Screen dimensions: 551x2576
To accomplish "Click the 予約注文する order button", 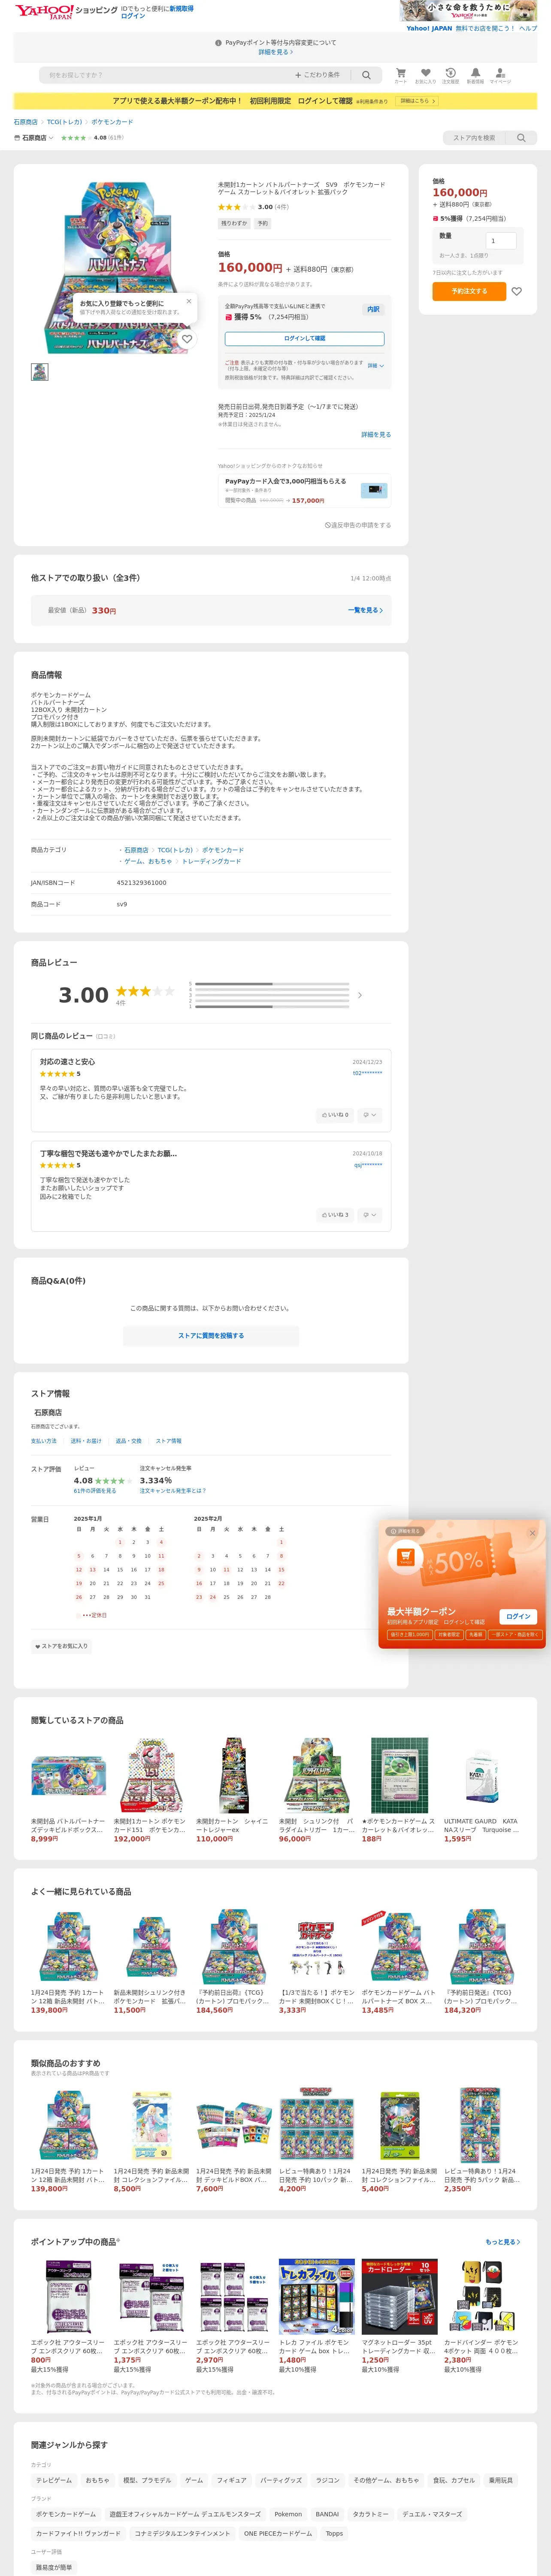I will (x=469, y=291).
